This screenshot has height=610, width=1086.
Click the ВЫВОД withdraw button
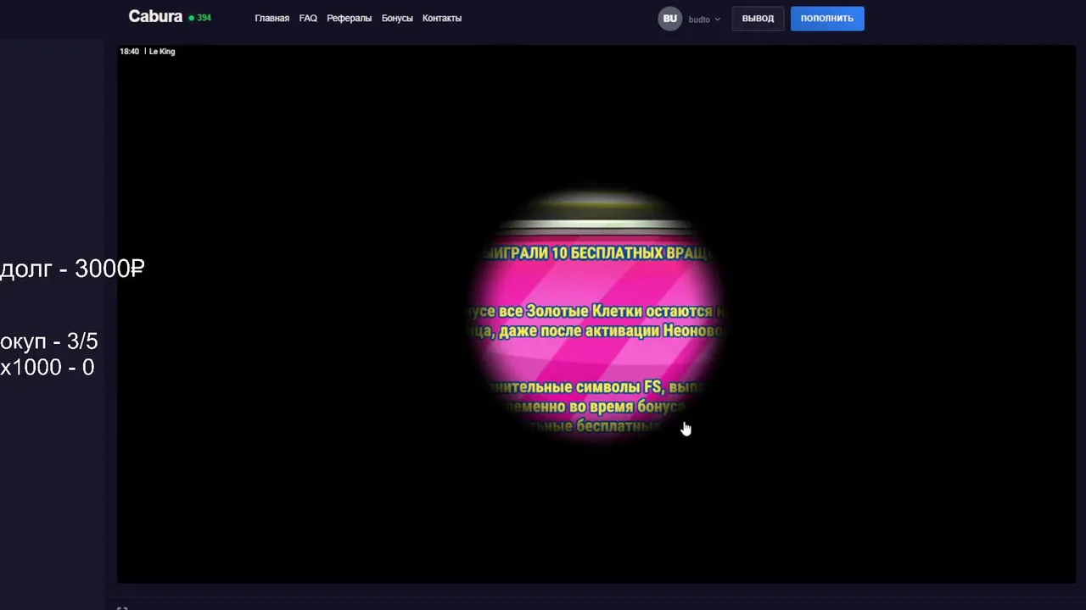click(x=758, y=19)
